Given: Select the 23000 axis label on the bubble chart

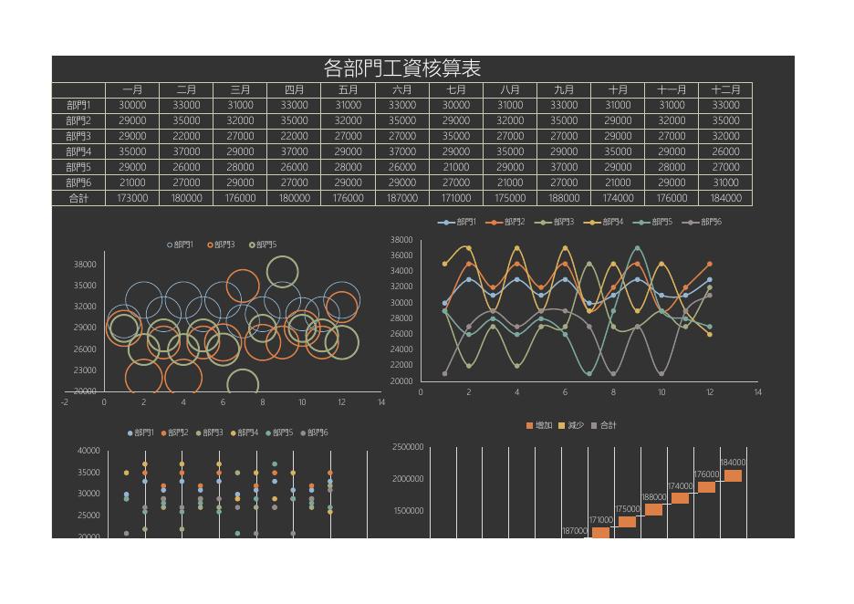Looking at the screenshot, I should 85,370.
